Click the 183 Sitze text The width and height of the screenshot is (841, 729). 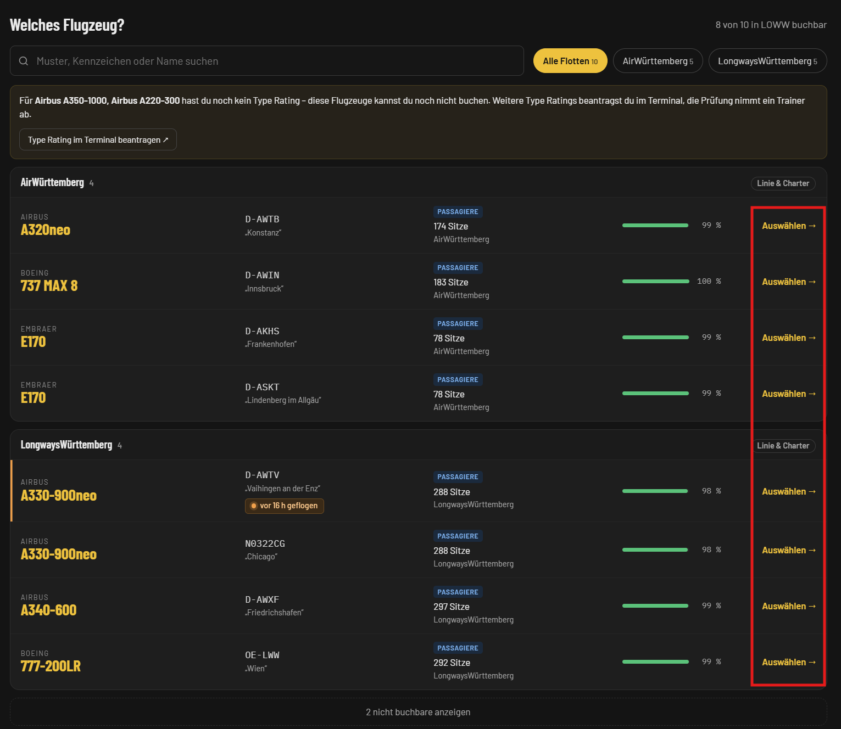click(x=451, y=282)
